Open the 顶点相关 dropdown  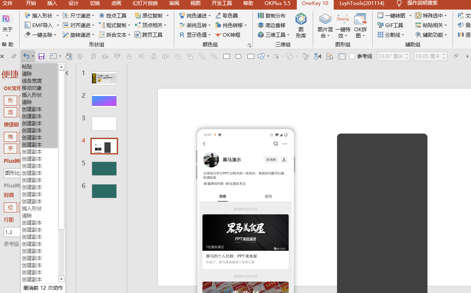coord(165,25)
